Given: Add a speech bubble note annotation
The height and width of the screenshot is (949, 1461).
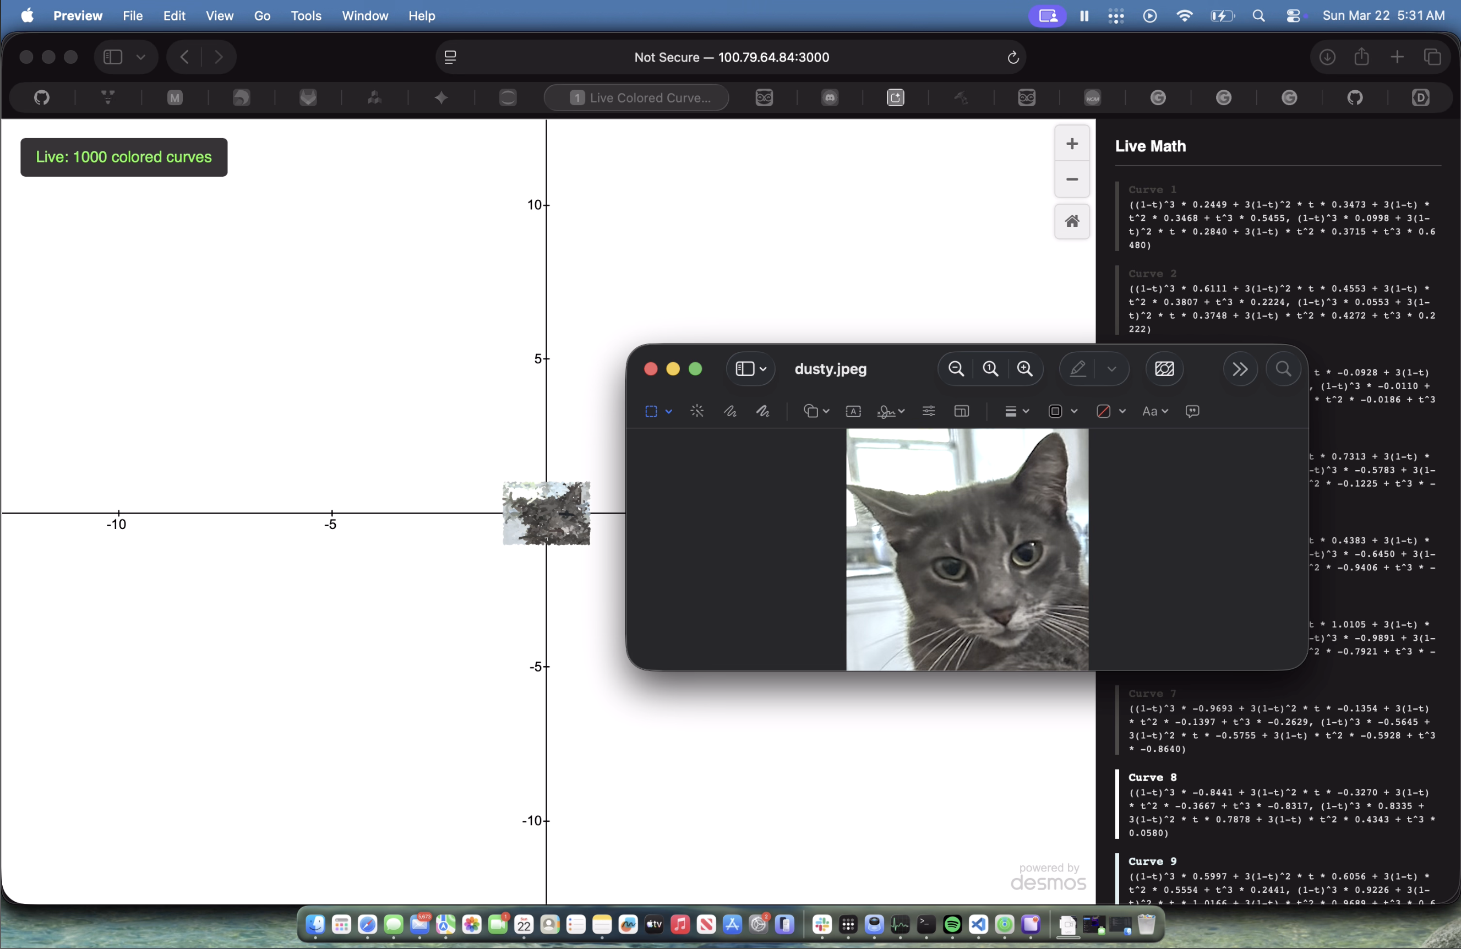Looking at the screenshot, I should pyautogui.click(x=1193, y=411).
